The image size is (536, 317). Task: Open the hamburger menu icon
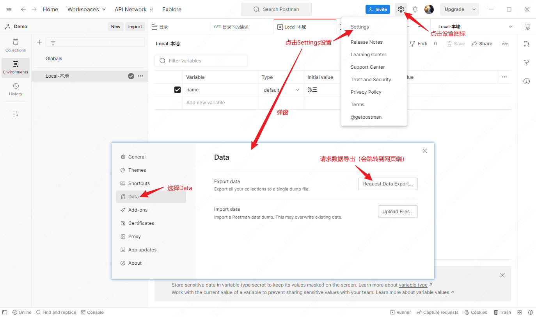[x=9, y=9]
